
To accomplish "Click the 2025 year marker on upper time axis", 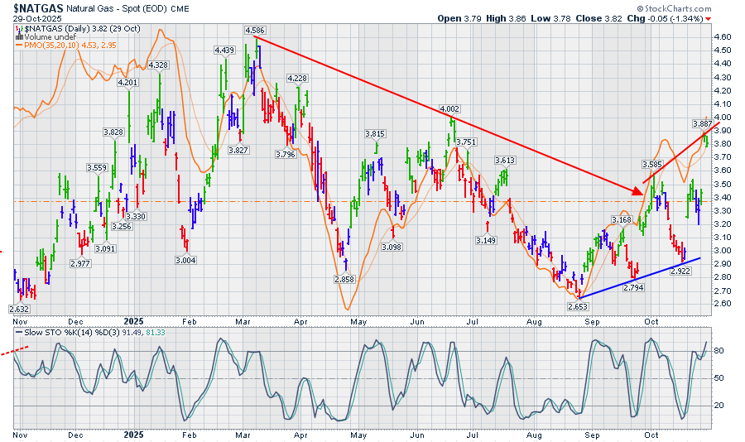I will (133, 319).
